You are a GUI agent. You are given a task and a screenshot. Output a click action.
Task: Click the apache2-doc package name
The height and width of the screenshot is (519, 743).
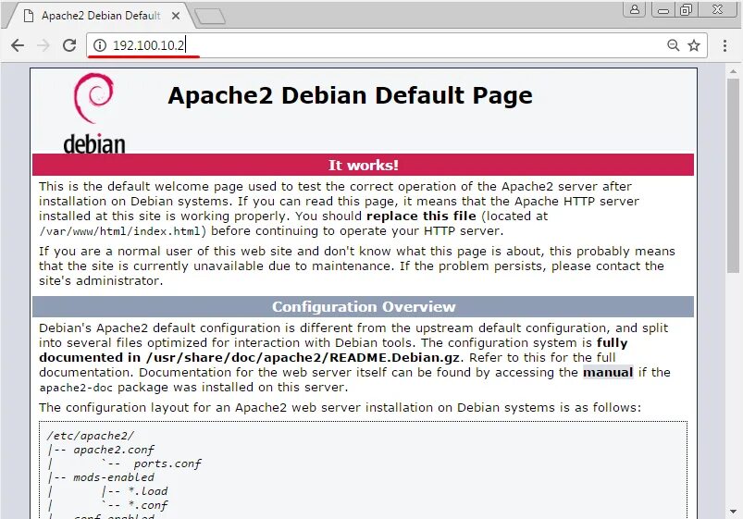click(x=76, y=388)
